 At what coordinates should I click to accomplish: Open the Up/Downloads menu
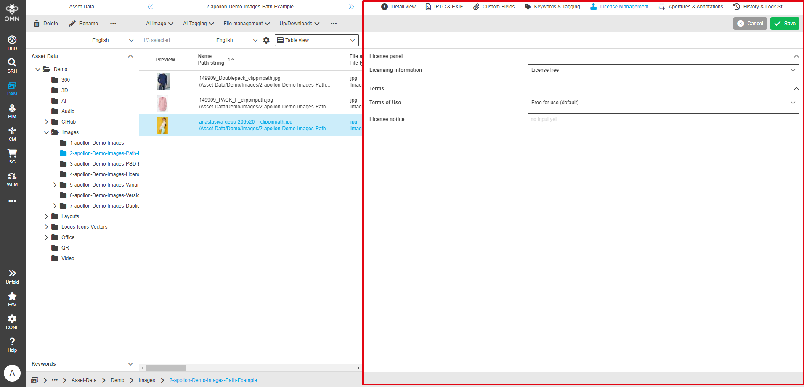coord(300,24)
